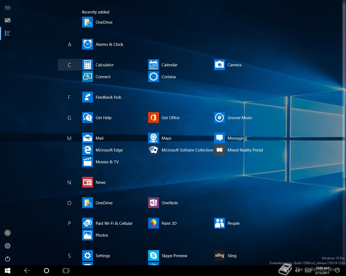Click the letter S group header
This screenshot has height=276, width=346.
point(69,256)
